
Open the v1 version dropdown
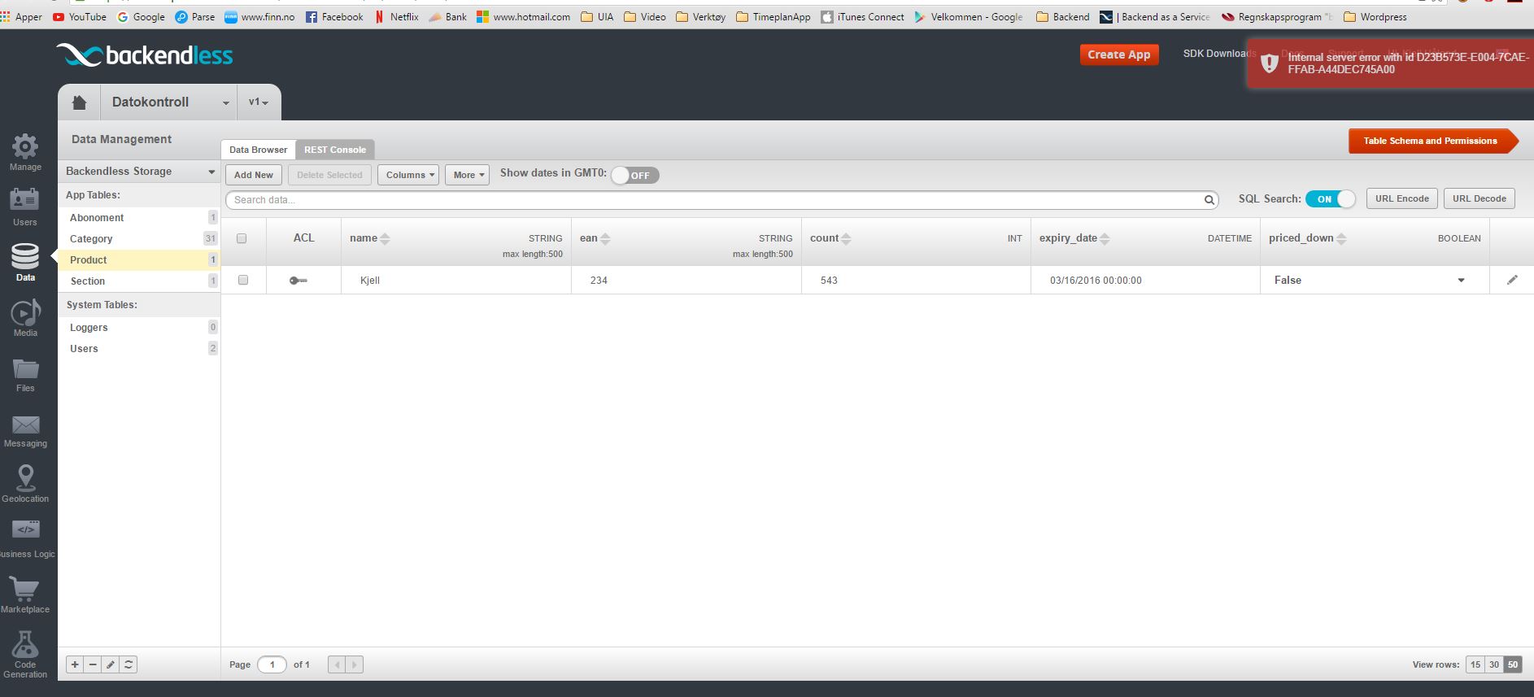[x=259, y=102]
